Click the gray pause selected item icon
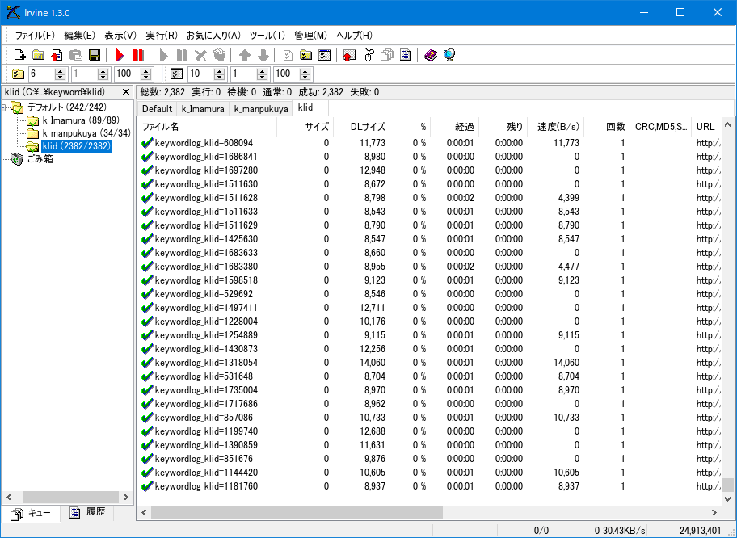The image size is (737, 538). 182,56
